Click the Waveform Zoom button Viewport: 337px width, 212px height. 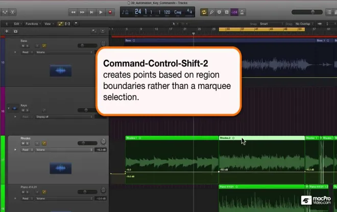click(320, 24)
